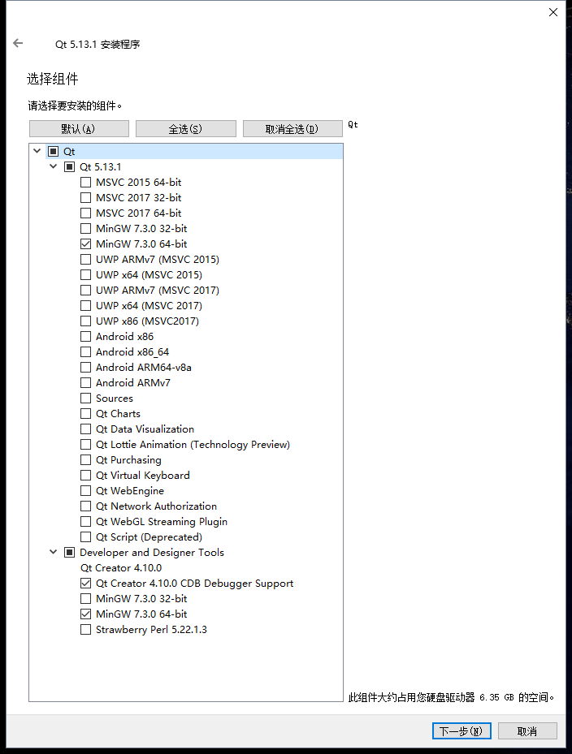Image resolution: width=572 pixels, height=754 pixels.
Task: Check the Qt Charts component
Action: 85,414
